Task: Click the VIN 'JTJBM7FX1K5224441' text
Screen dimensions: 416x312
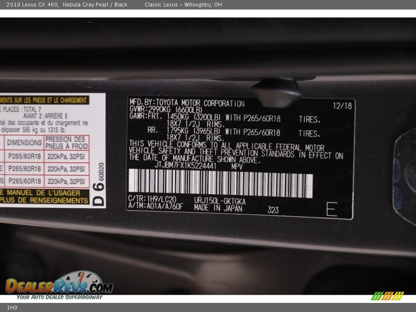Action: tap(185, 166)
